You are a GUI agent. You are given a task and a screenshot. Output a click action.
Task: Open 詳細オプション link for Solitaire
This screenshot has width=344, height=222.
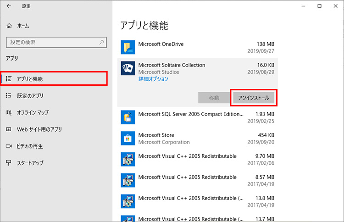tap(153, 79)
